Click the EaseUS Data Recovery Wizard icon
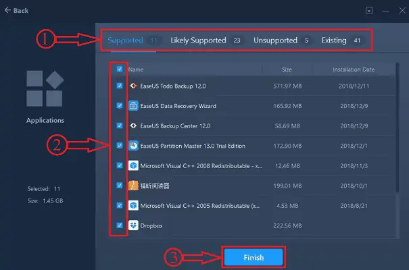The height and width of the screenshot is (270, 409). 133,106
